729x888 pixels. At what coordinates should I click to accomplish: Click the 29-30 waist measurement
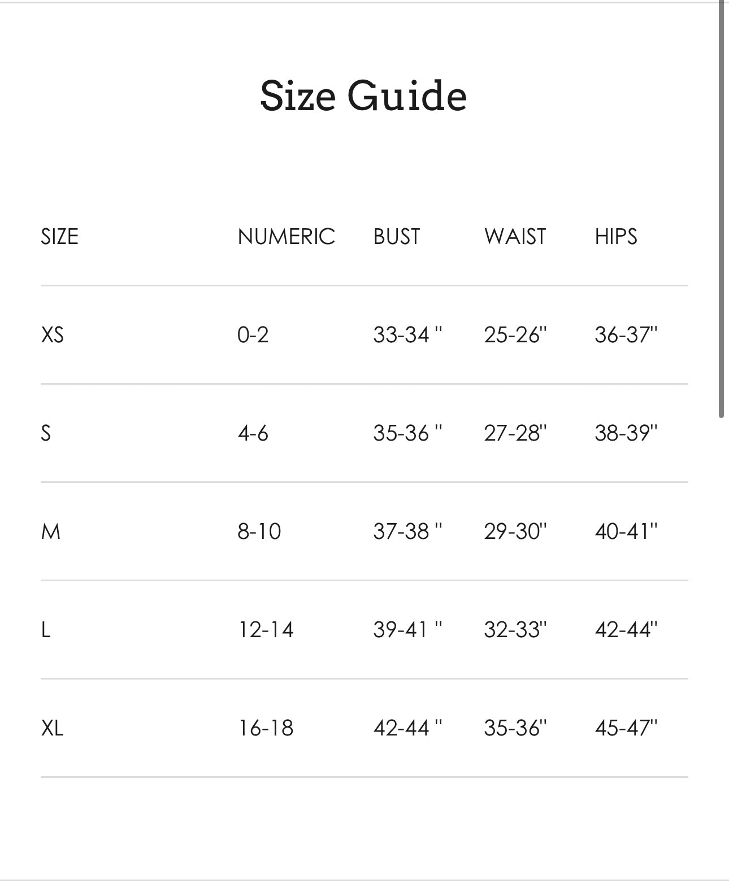[x=515, y=531]
